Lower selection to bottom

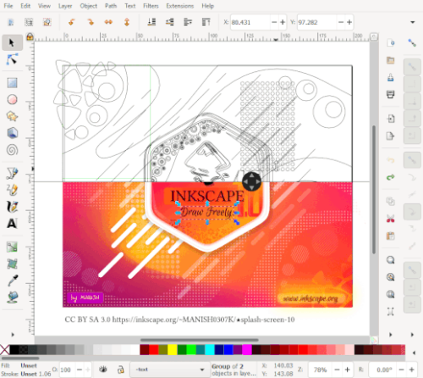tap(151, 22)
